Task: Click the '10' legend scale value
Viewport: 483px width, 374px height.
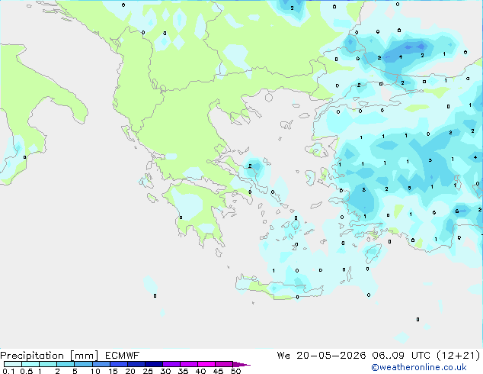Action: pos(95,371)
